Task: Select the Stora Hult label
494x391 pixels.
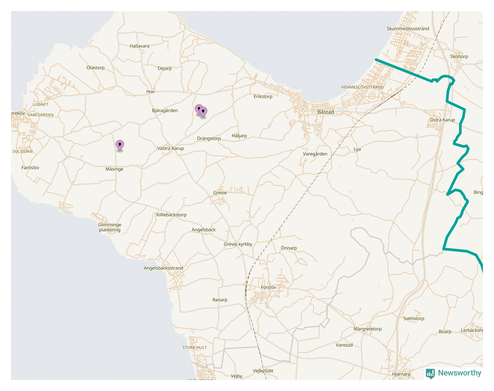Action: click(x=195, y=348)
